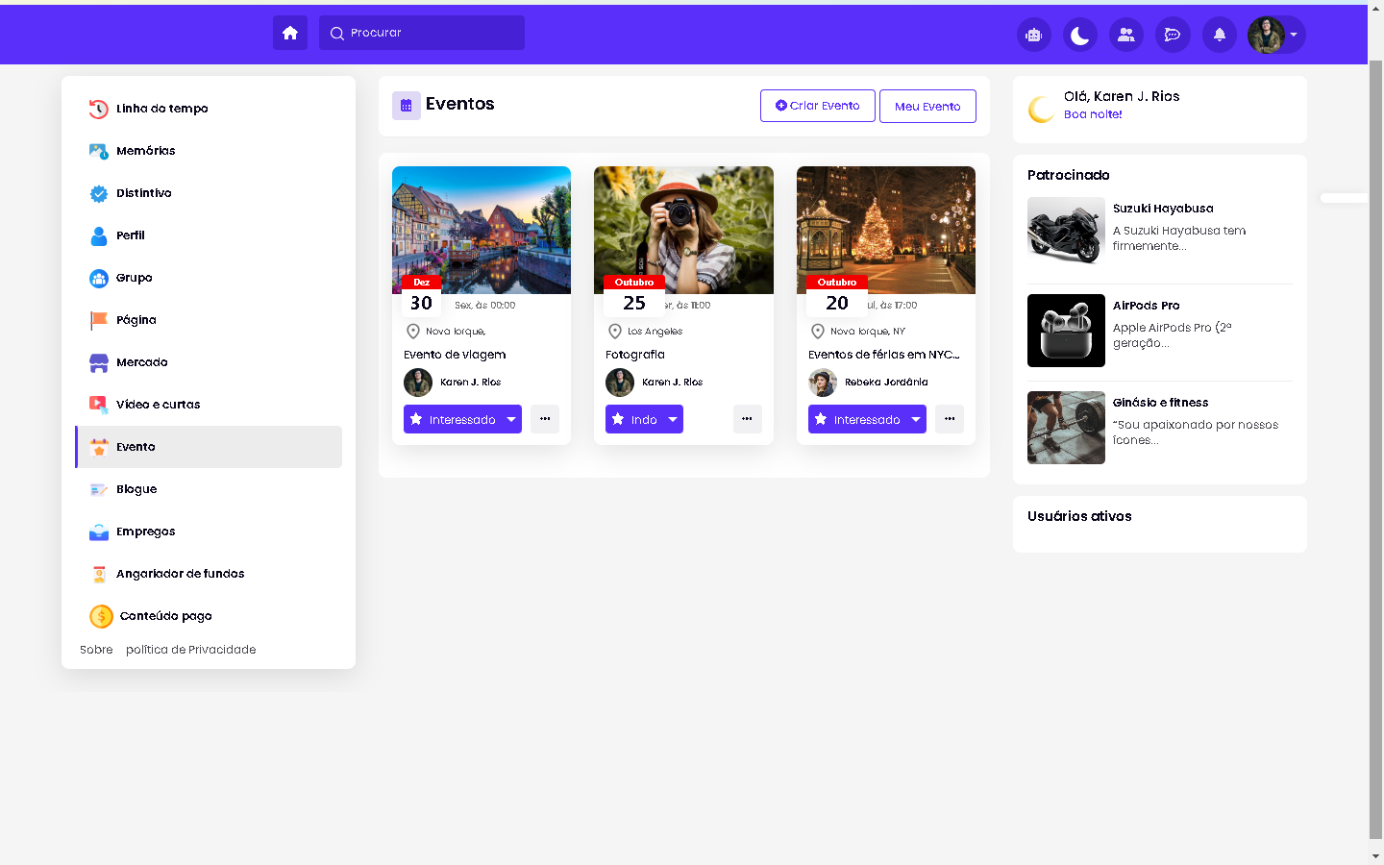Open the friend requests people icon
Image resolution: width=1384 pixels, height=865 pixels.
(x=1125, y=35)
